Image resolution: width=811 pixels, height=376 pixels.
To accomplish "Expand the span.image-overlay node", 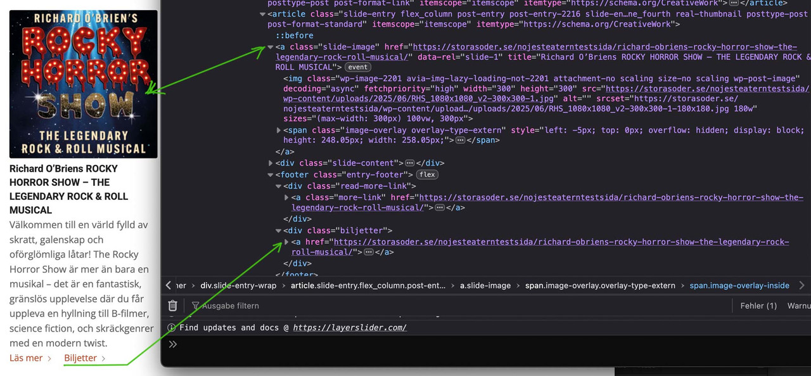I will click(x=279, y=130).
